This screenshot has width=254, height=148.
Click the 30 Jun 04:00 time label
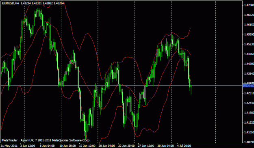click(x=166, y=146)
